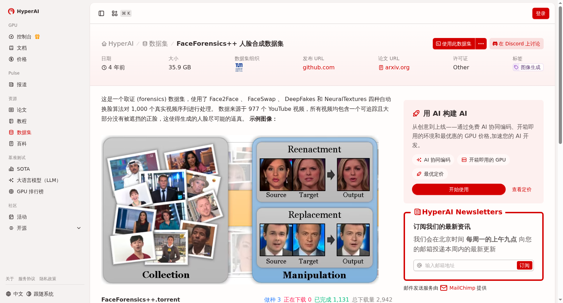Click the 图像生成 tag
563x303 pixels.
pyautogui.click(x=528, y=67)
